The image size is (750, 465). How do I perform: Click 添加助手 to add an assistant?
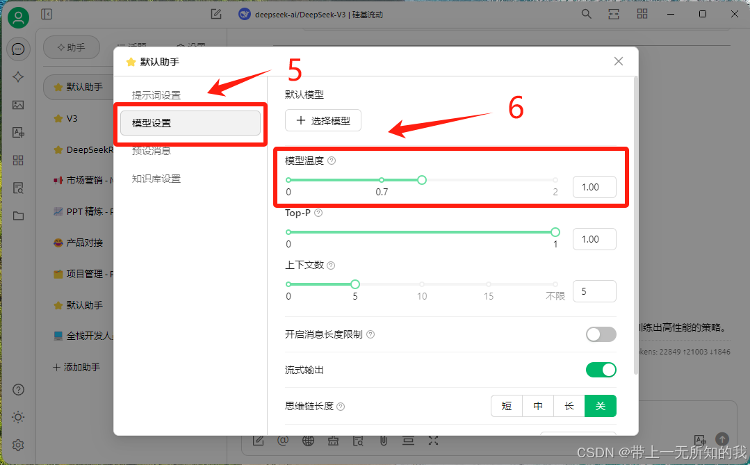(76, 367)
